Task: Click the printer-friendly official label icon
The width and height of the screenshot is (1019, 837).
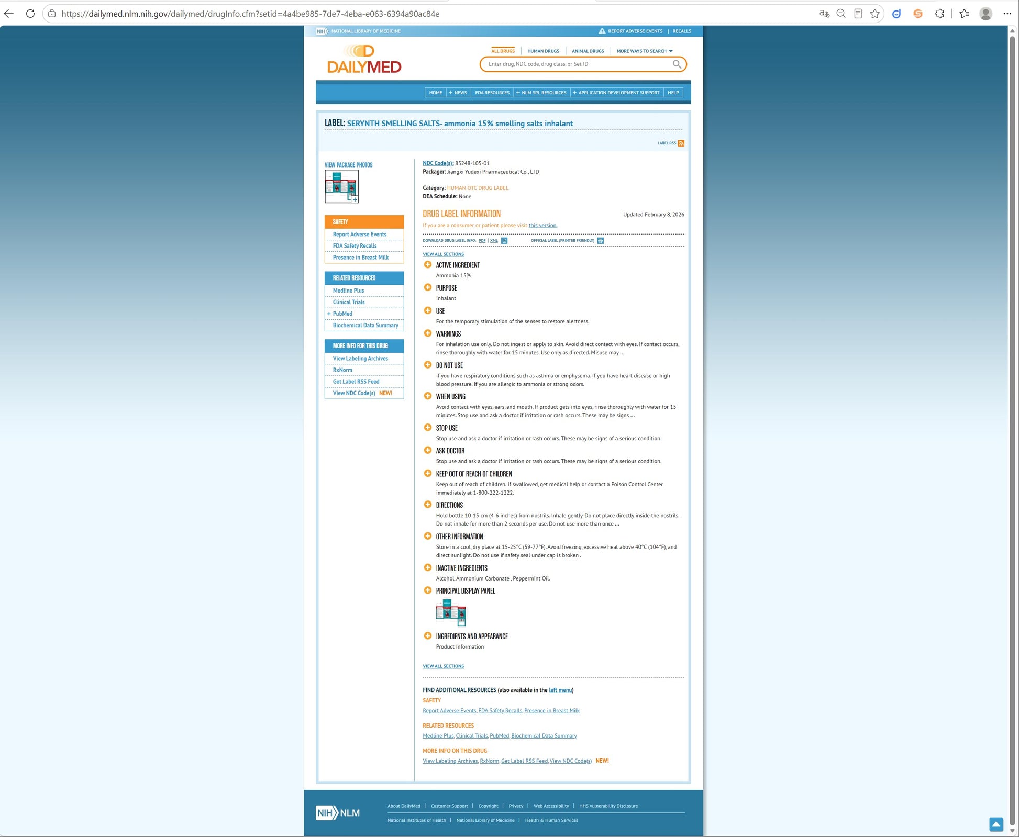Action: click(x=601, y=241)
